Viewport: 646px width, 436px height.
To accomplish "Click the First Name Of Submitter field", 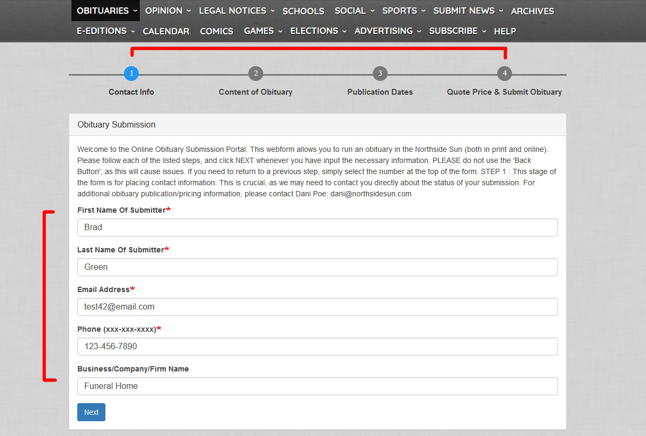I will pyautogui.click(x=317, y=228).
